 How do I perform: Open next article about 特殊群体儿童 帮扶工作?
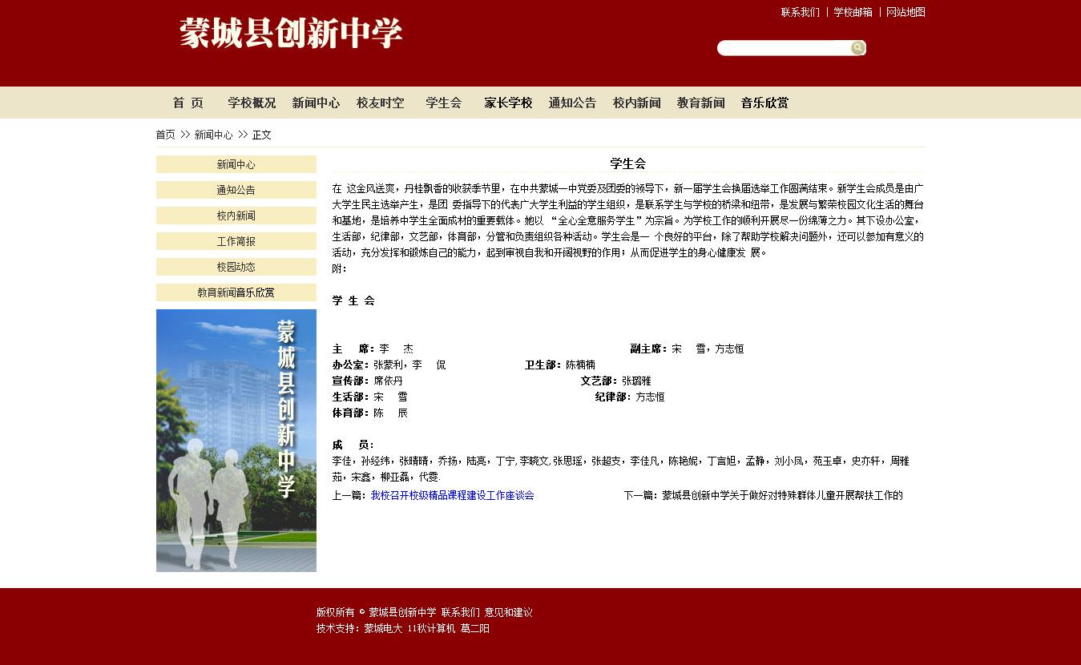pos(782,495)
